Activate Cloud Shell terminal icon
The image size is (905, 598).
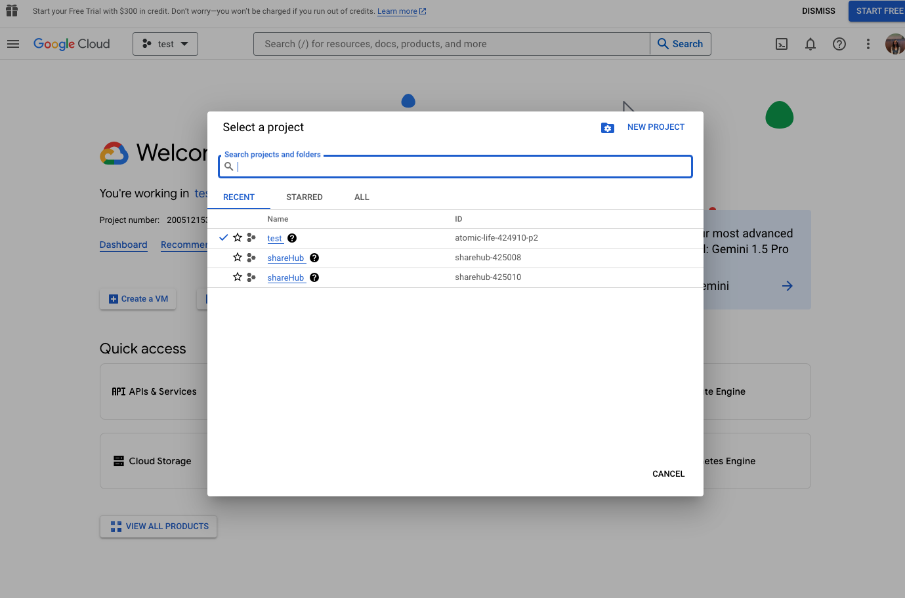click(782, 44)
